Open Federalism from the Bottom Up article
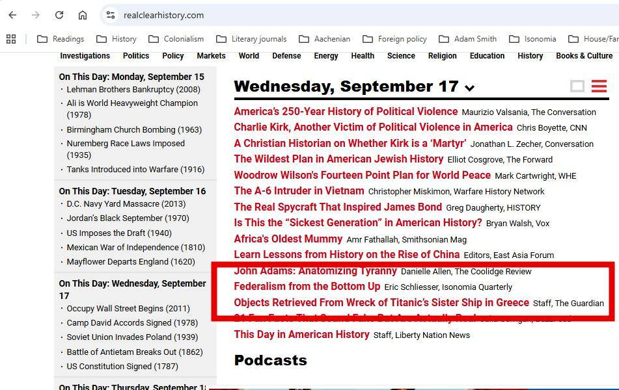The height and width of the screenshot is (390, 619). 307,287
